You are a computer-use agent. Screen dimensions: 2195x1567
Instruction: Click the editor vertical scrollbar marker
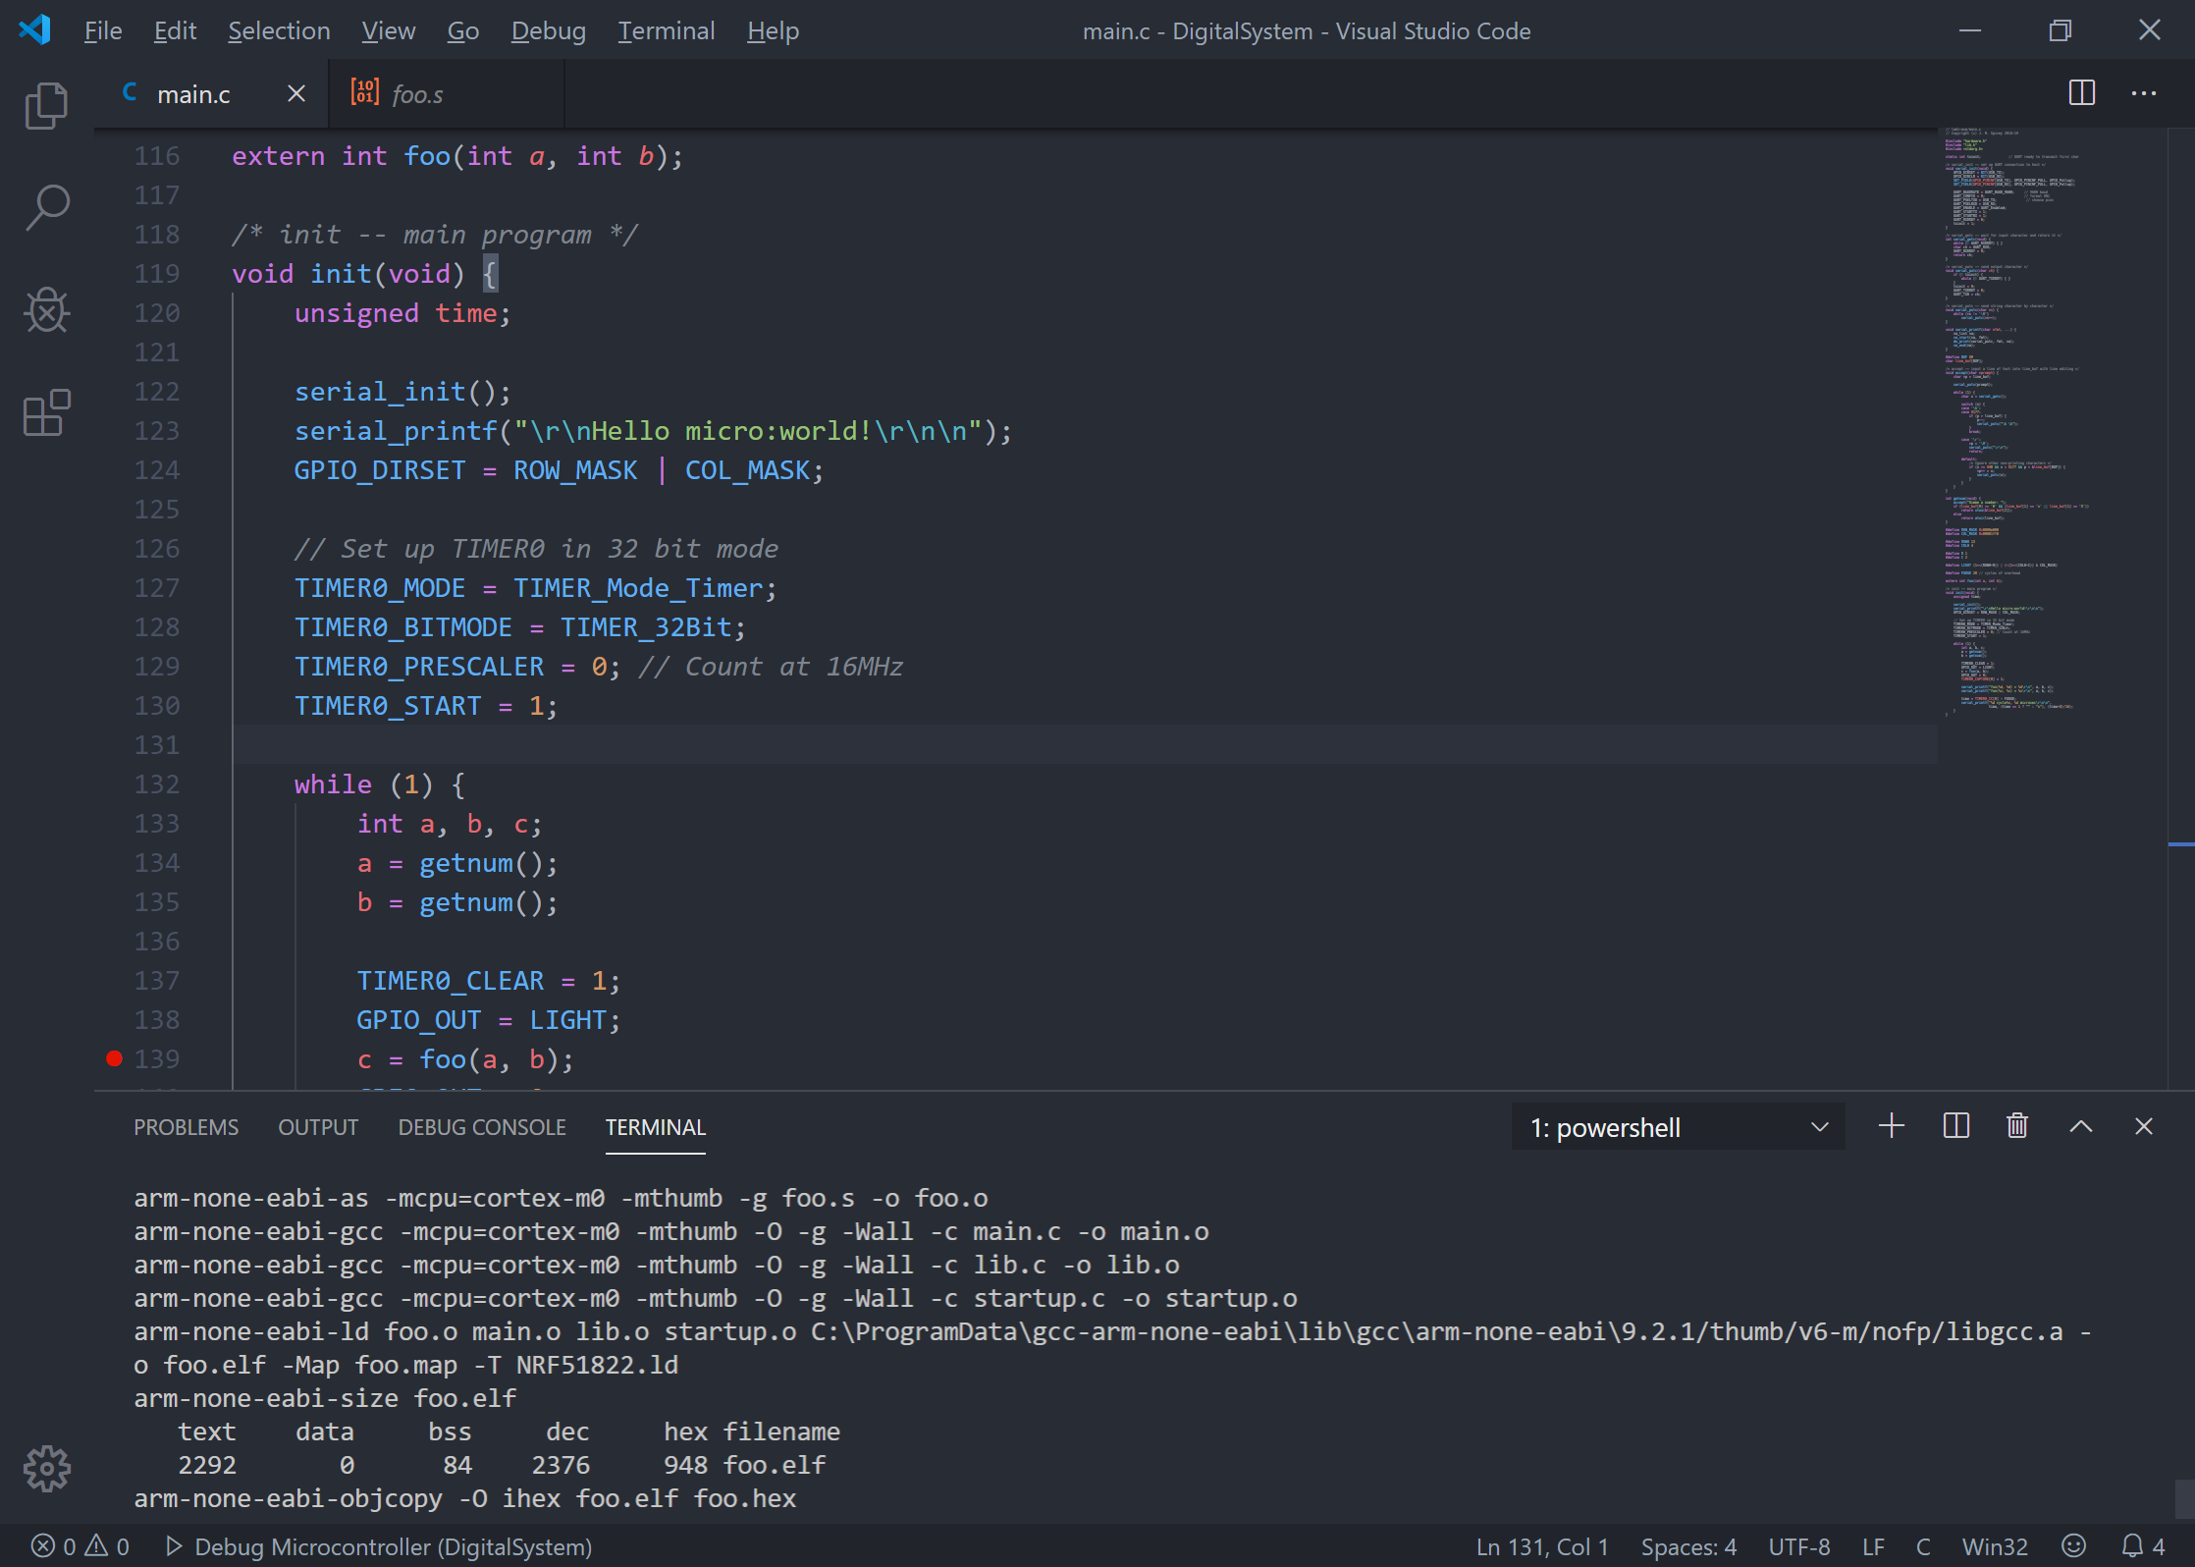coord(2180,843)
